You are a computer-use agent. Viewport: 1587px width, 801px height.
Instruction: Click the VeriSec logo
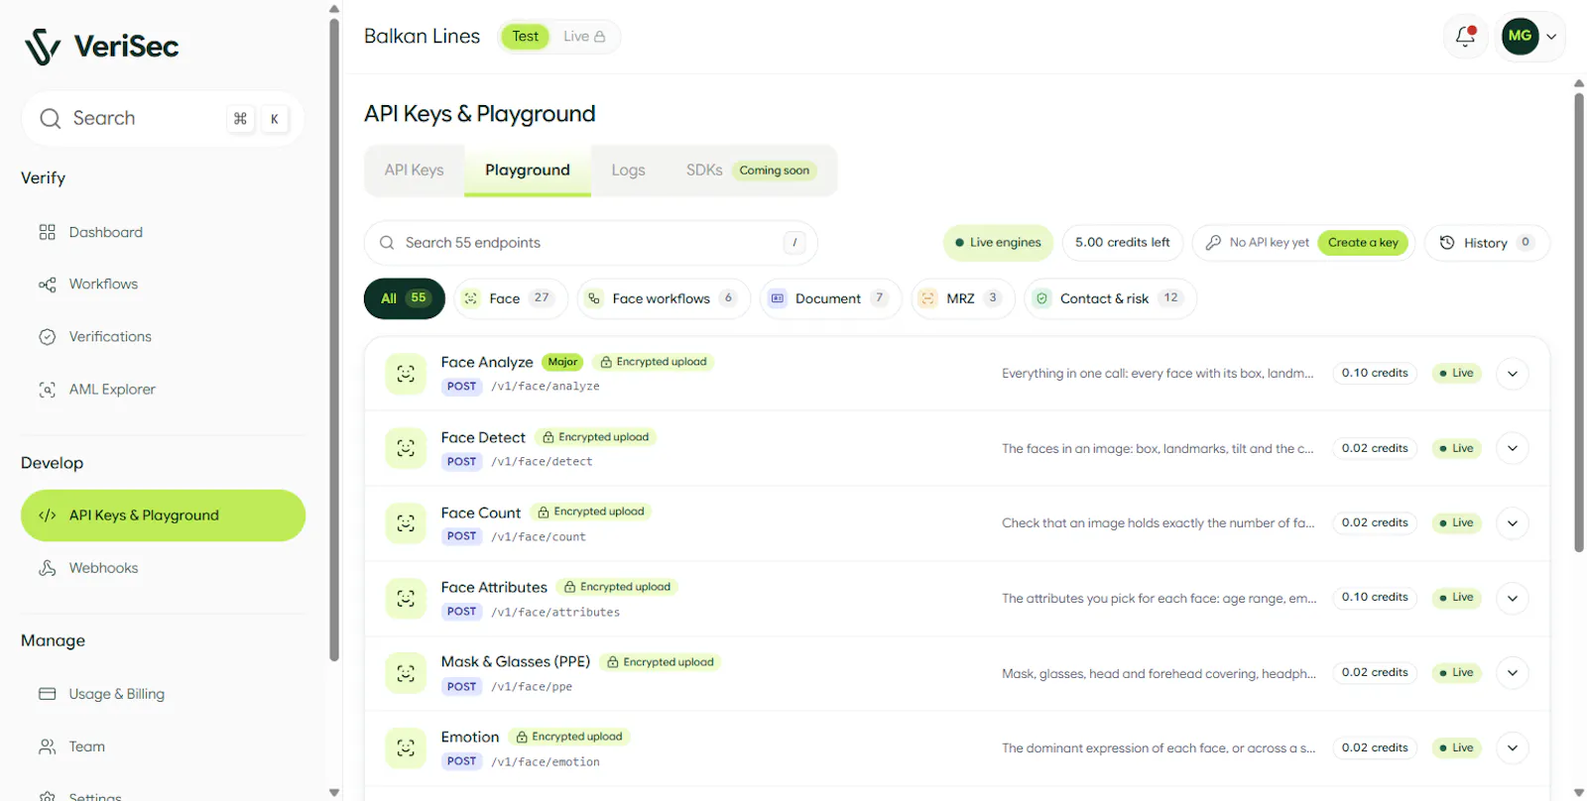click(102, 47)
